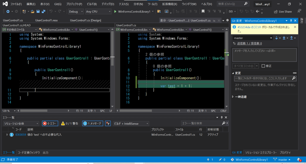This screenshot has height=164, width=306.
Task: Expand the IDE0059 message row
Action: pyautogui.click(x=7, y=134)
